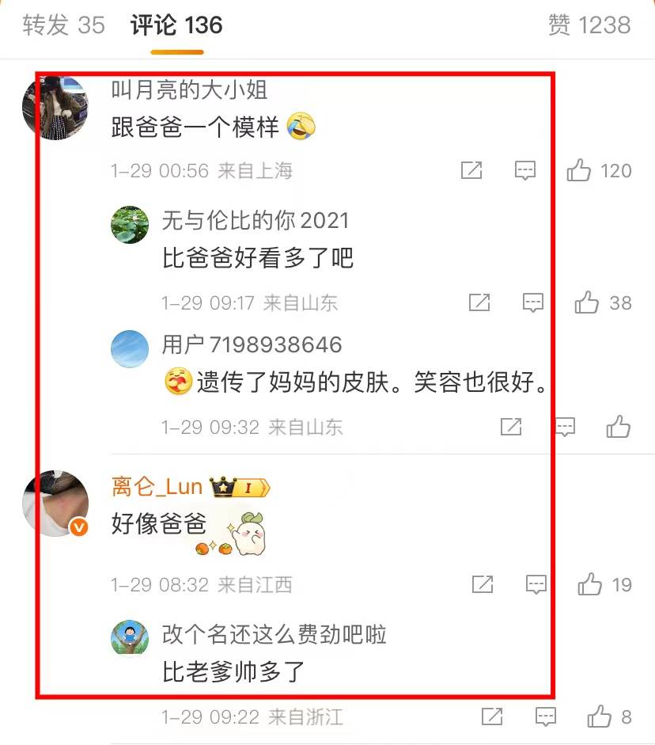Repost the comment from 叫月亮的大小姐
This screenshot has height=745, width=655.
[471, 170]
